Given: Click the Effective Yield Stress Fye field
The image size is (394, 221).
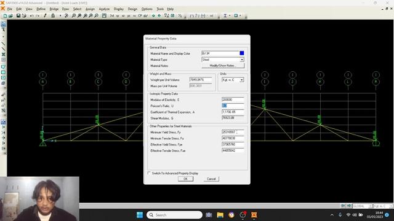Looking at the screenshot, I should [233, 144].
